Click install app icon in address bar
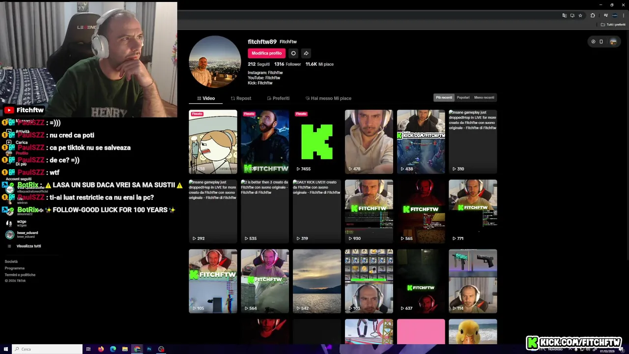This screenshot has width=629, height=354. 572,16
